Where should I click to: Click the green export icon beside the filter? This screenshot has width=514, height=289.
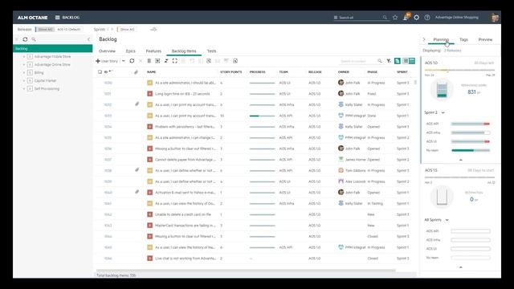(x=398, y=61)
